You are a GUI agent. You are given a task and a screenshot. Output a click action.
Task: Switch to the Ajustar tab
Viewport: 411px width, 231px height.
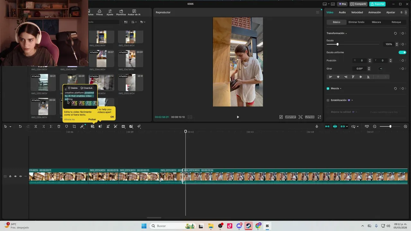pyautogui.click(x=391, y=13)
